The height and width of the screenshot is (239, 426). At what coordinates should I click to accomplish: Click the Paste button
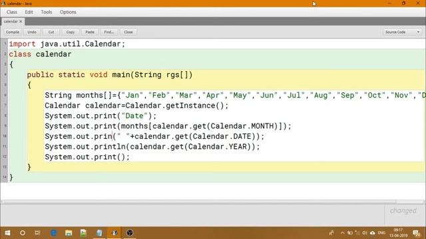[x=90, y=32]
